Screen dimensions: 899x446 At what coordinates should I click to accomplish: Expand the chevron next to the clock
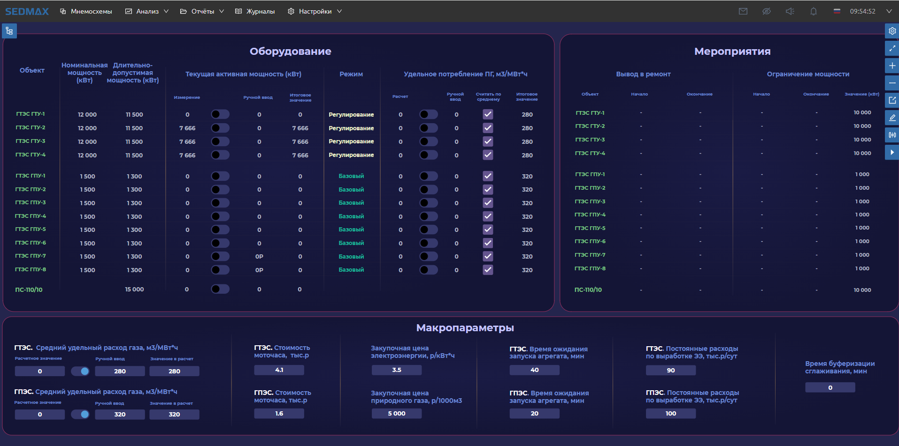tap(889, 11)
